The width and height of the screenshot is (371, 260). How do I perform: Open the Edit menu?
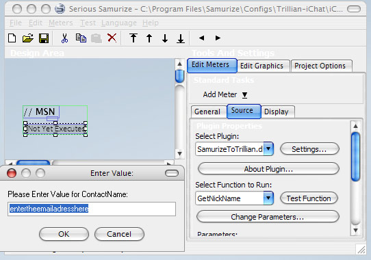(x=36, y=23)
